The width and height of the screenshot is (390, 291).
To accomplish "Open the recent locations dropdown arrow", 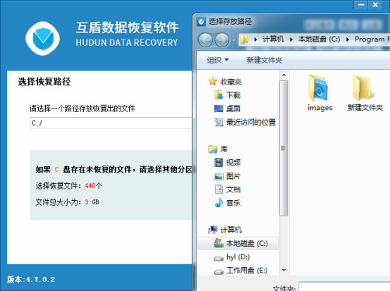I will tap(233, 39).
